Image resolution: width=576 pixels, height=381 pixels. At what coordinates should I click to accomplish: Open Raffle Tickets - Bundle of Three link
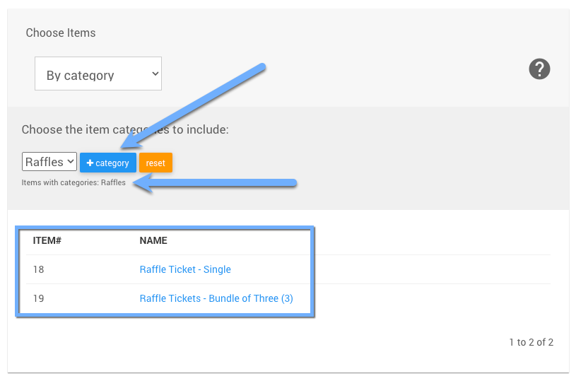pyautogui.click(x=216, y=298)
